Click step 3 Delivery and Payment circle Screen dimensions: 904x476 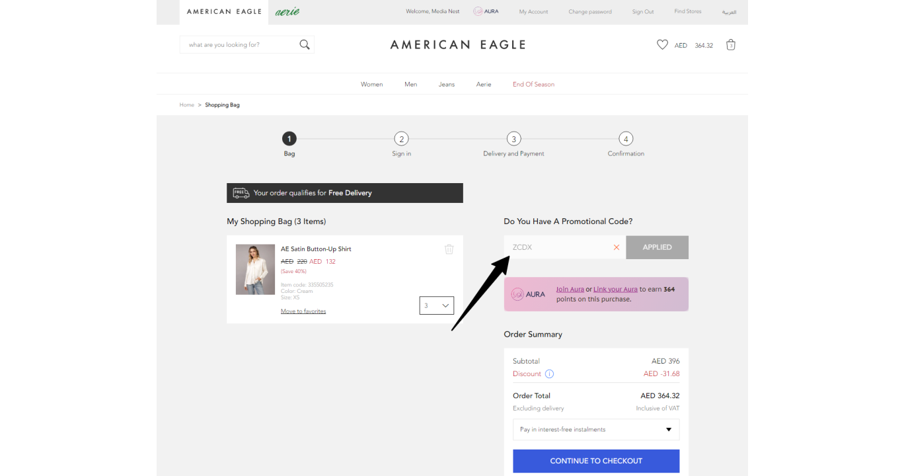513,139
